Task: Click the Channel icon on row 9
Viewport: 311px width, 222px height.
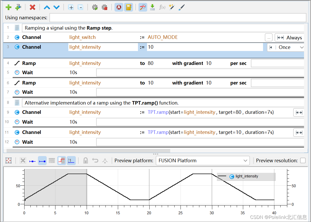Action: pos(17,112)
